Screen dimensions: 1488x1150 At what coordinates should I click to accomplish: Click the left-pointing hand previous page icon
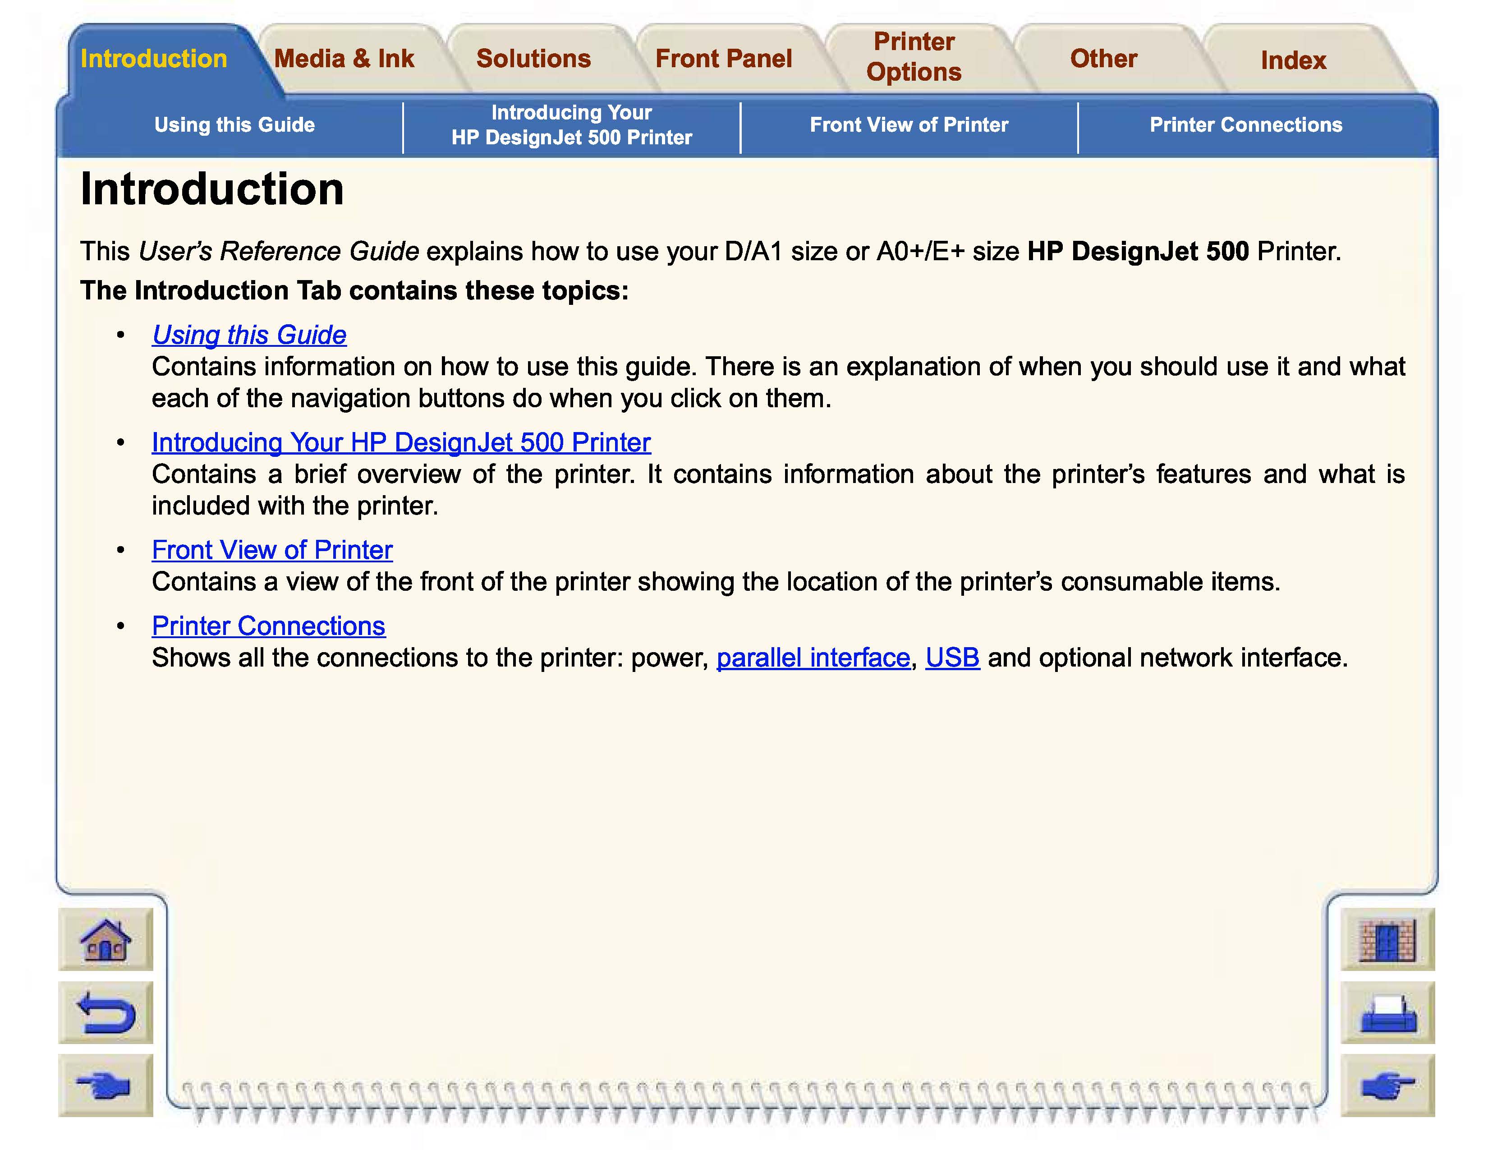(106, 1085)
